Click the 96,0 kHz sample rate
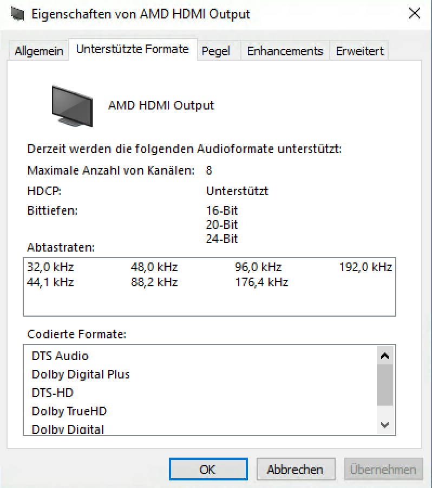 click(x=258, y=267)
